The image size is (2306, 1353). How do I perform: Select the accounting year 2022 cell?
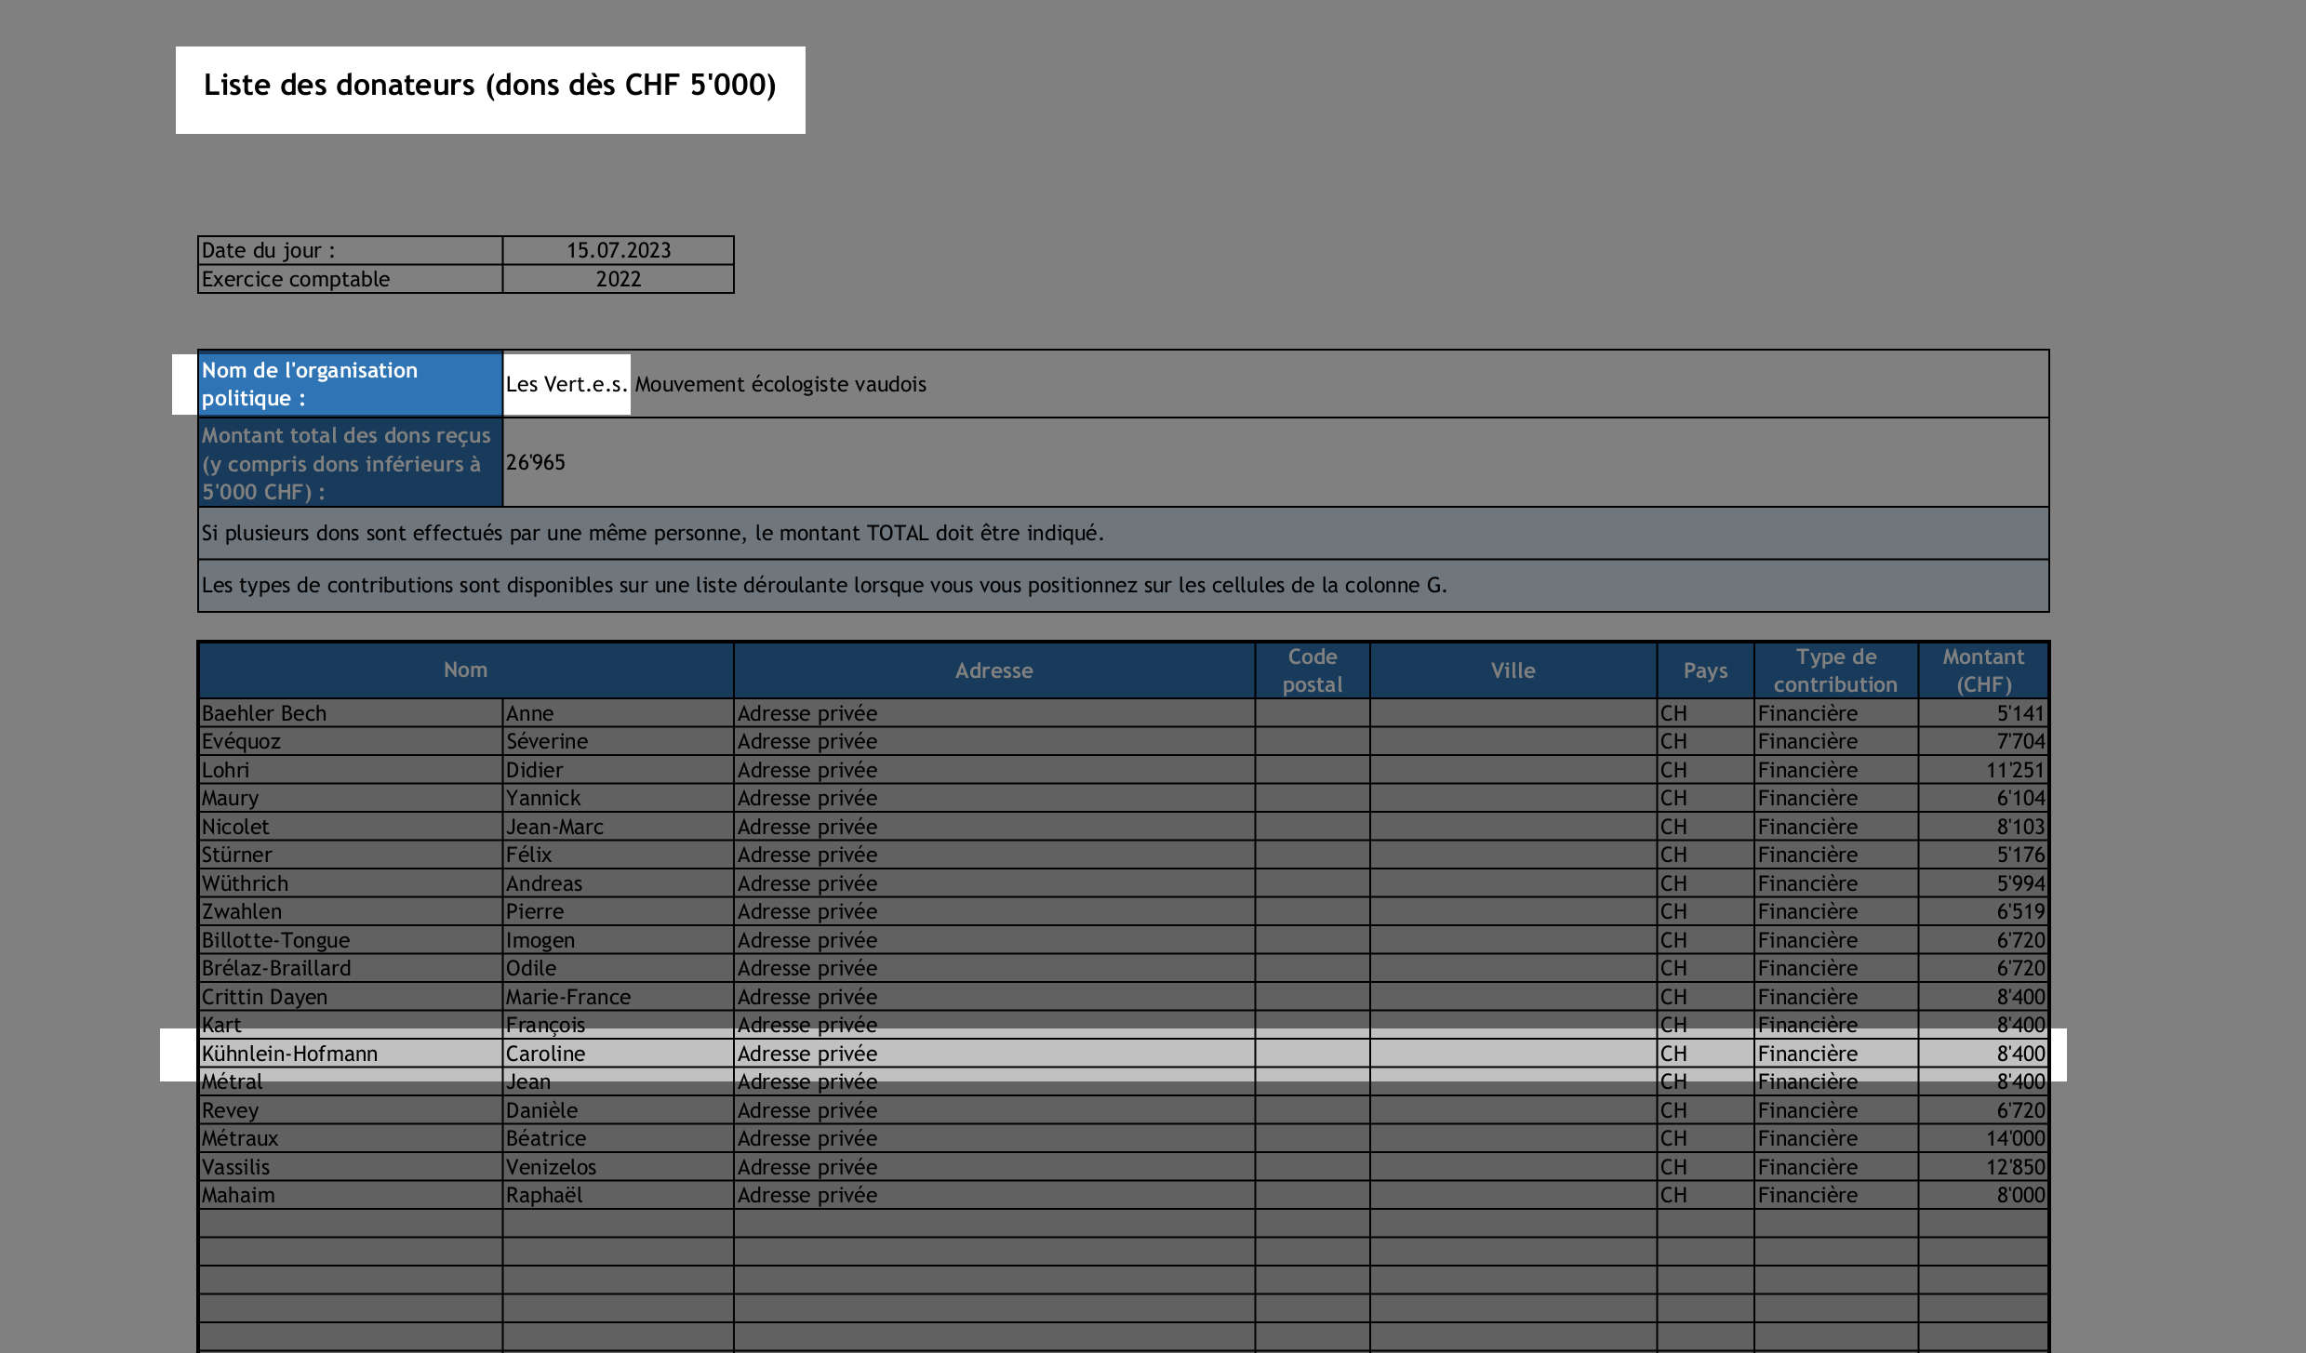pos(619,279)
